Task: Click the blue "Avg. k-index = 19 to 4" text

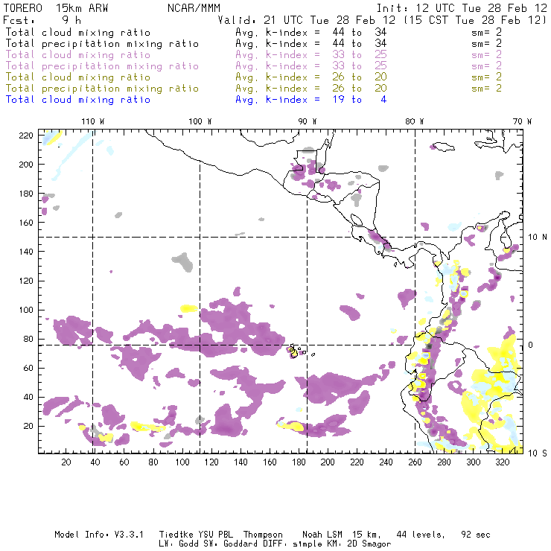Action: click(311, 100)
